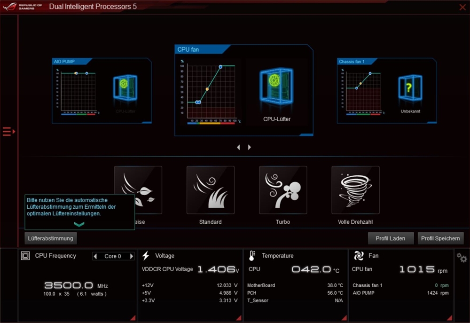Click the Lüfterabstimmung button

point(50,238)
